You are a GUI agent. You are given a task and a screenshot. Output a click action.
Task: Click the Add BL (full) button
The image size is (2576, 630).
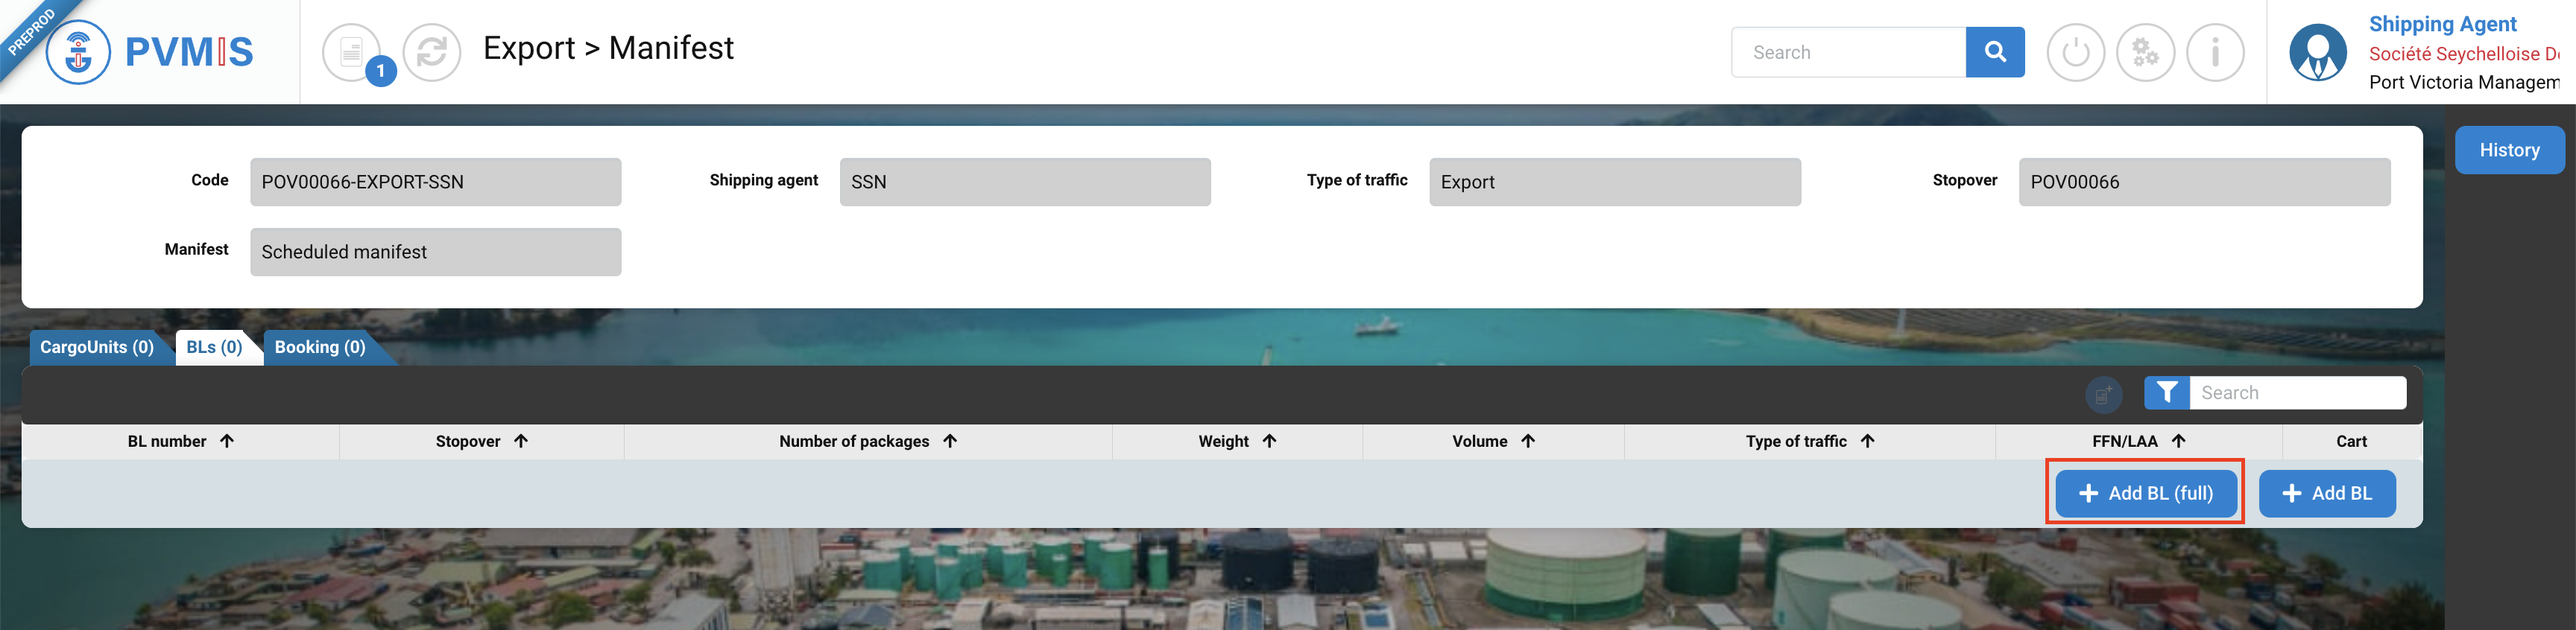pyautogui.click(x=2145, y=493)
